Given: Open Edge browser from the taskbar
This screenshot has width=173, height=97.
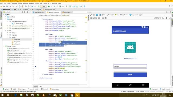Looking at the screenshot, I should [x=16, y=95].
